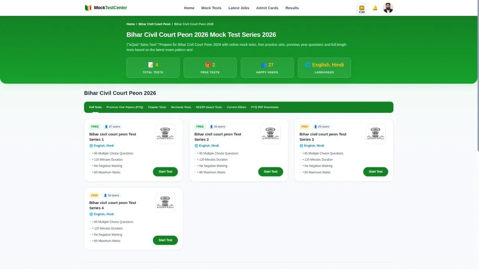479x269 pixels.
Task: Open Admit Cards in top navigation
Action: [x=267, y=8]
